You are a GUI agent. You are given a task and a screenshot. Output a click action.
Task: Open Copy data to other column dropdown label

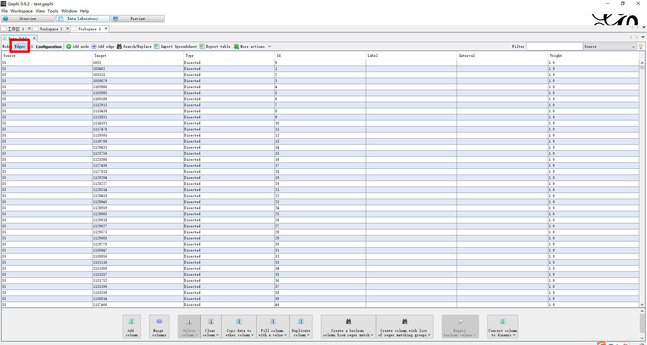(x=239, y=333)
